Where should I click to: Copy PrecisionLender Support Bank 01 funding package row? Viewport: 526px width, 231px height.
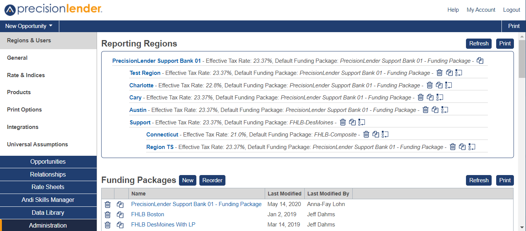pyautogui.click(x=120, y=204)
